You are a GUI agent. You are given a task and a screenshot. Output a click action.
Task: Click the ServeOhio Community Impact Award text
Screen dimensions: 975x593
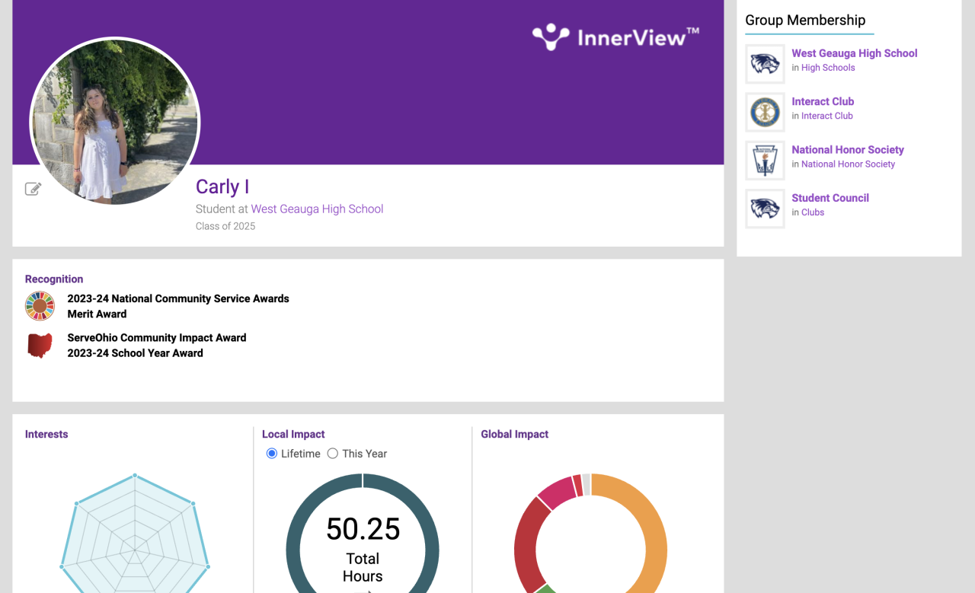pos(157,337)
